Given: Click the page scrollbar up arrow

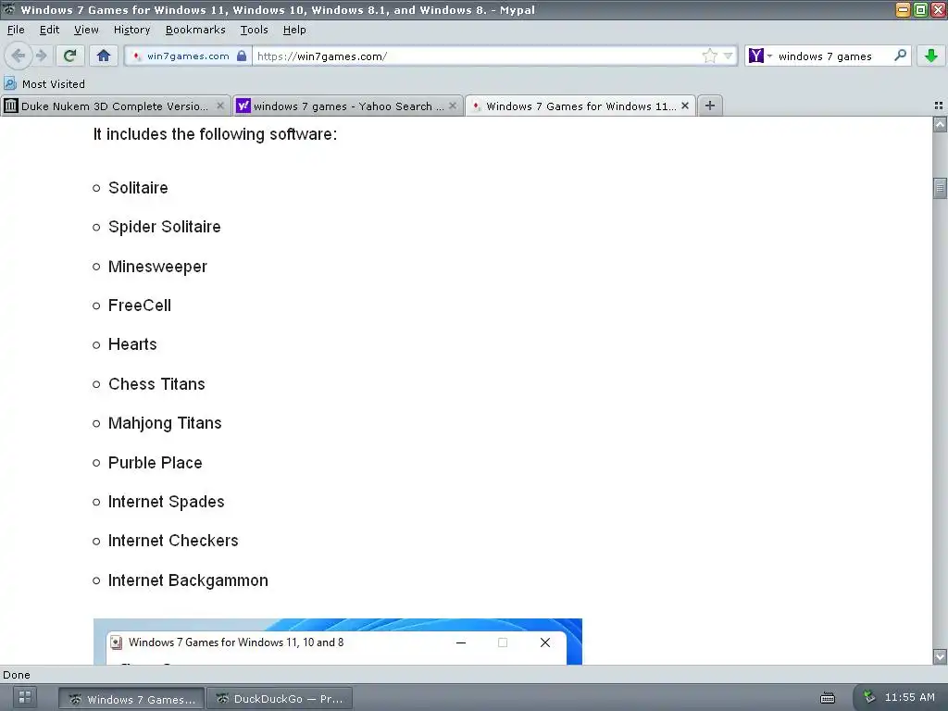Looking at the screenshot, I should point(940,125).
